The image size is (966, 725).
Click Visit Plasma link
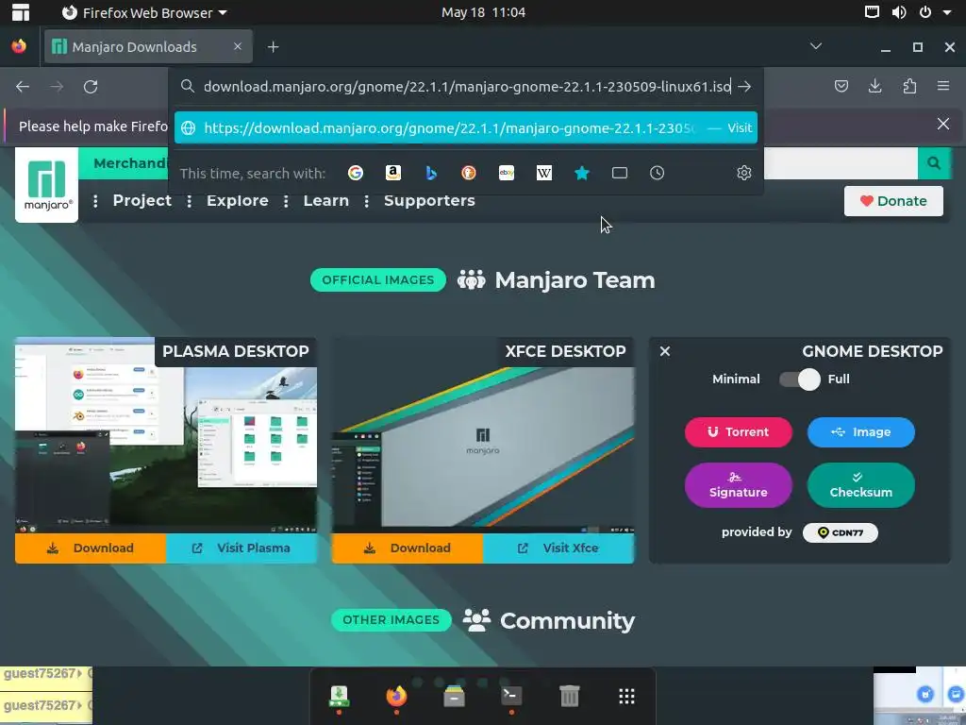coord(241,548)
